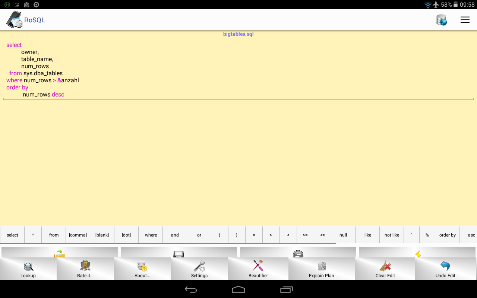
Task: Select the bigtables.sql file title
Action: click(238, 34)
